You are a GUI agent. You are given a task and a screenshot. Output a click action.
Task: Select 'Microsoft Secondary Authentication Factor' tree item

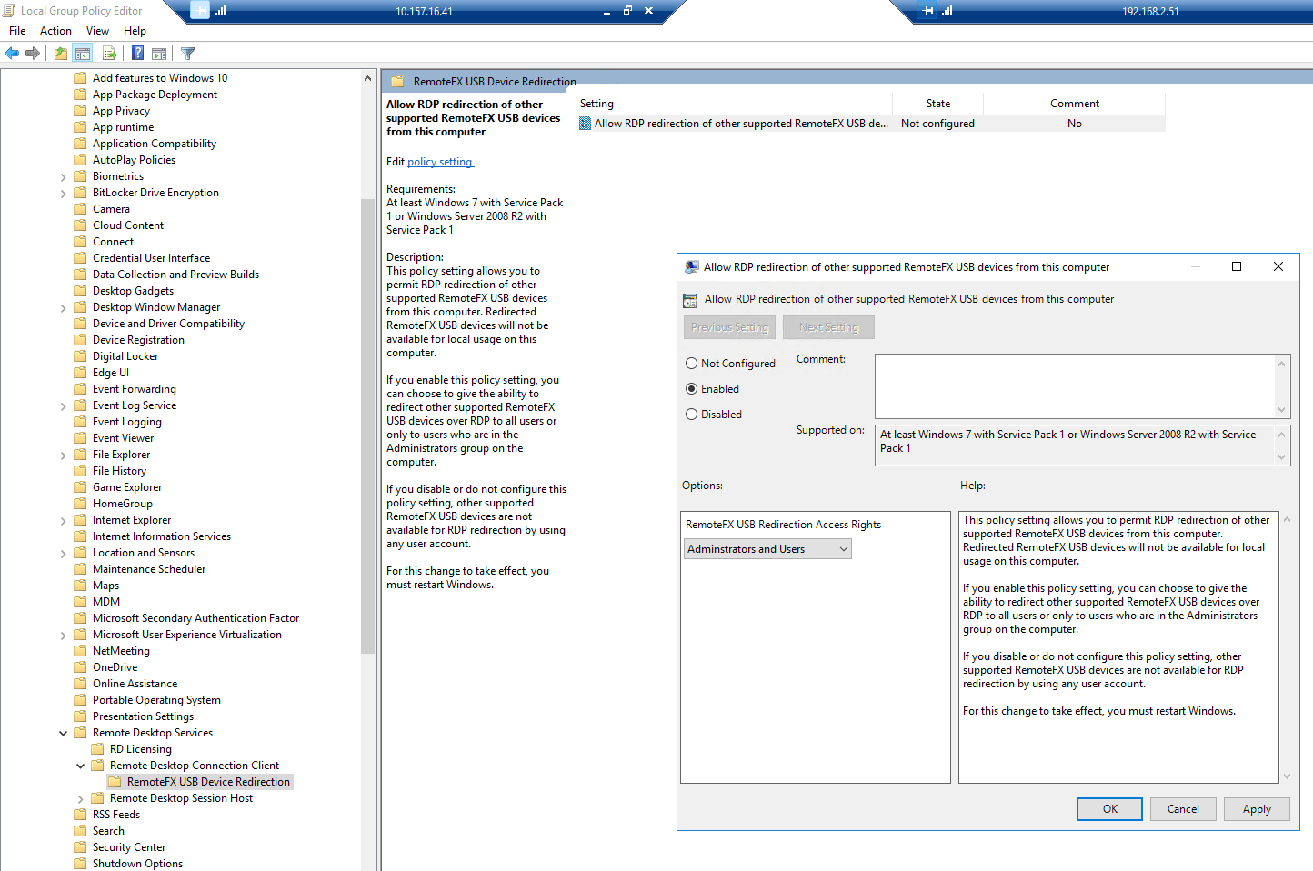pos(195,618)
